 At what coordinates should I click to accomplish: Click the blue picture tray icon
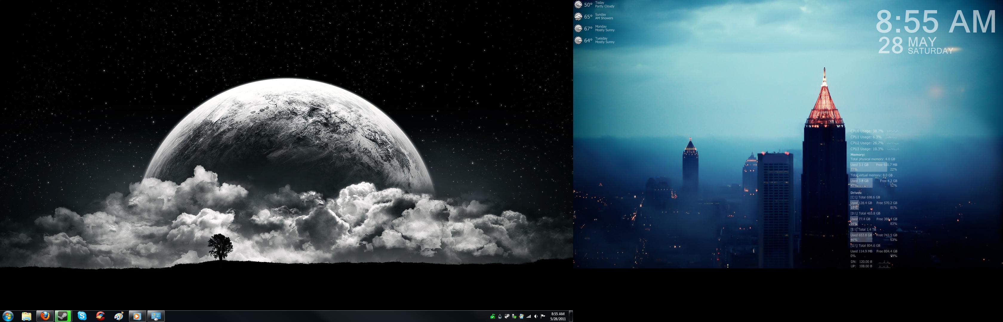click(522, 317)
